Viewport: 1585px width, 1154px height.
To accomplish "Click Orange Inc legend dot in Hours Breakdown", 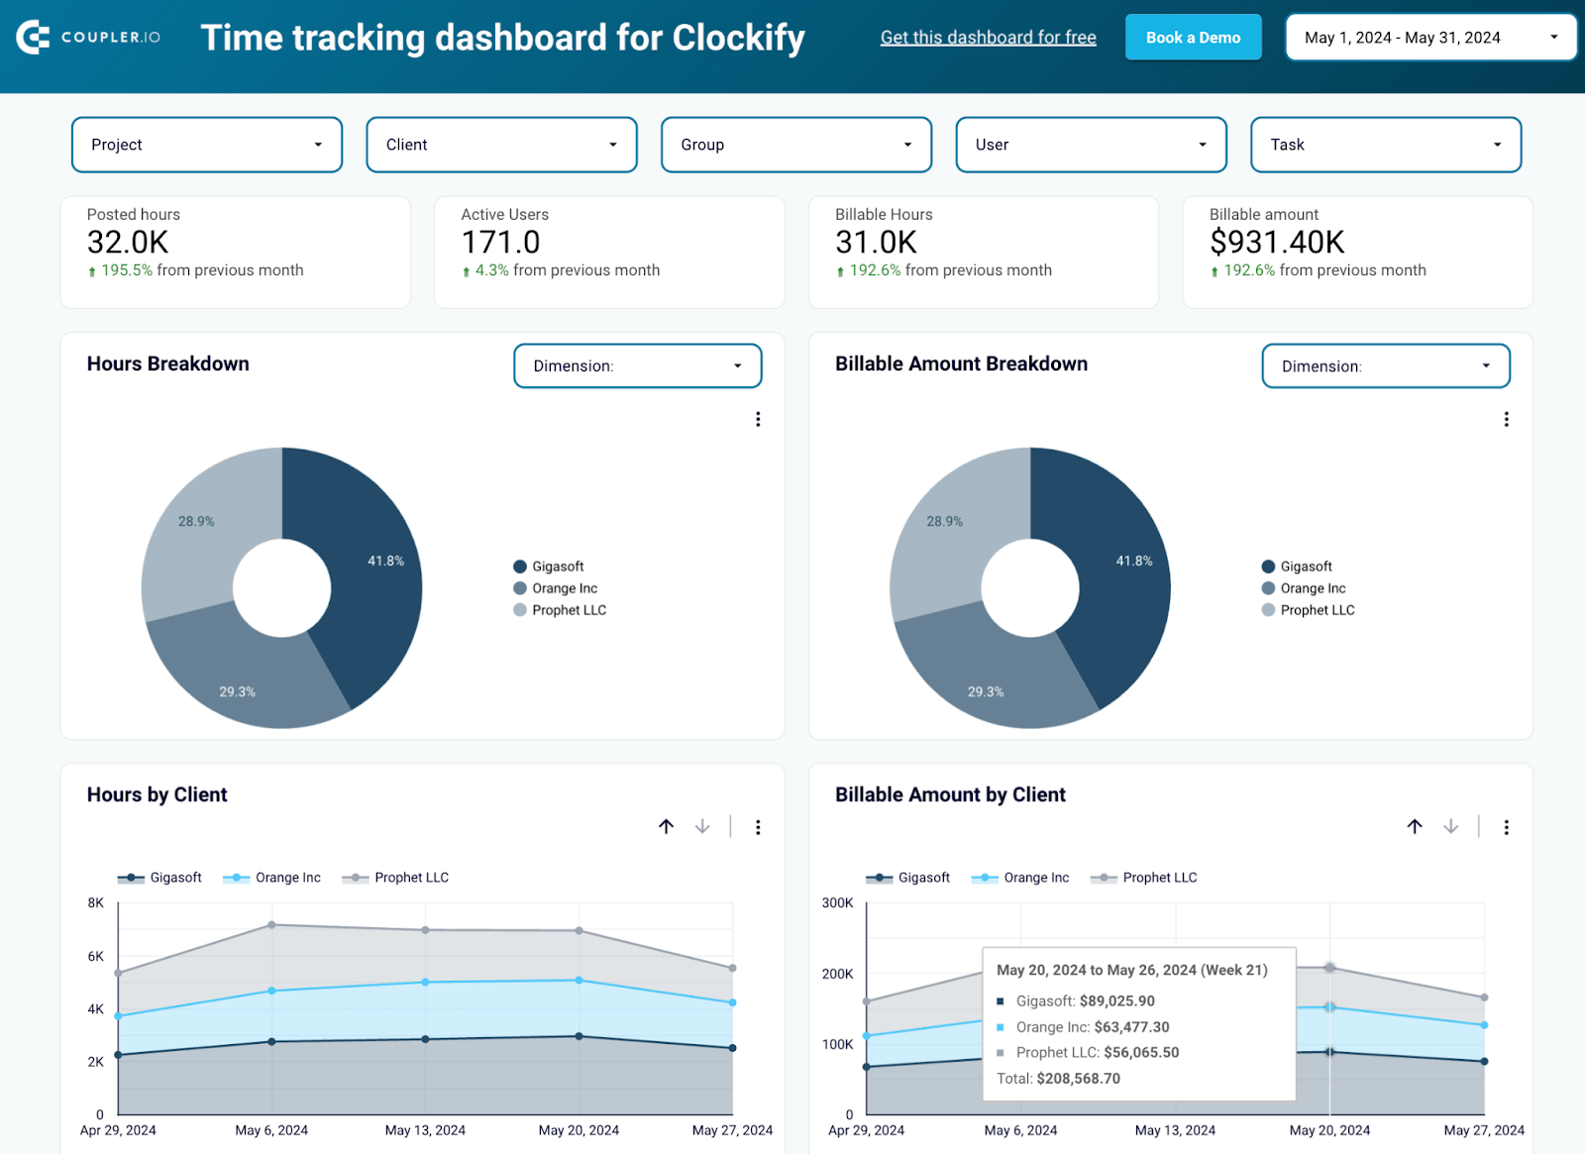I will pyautogui.click(x=520, y=588).
